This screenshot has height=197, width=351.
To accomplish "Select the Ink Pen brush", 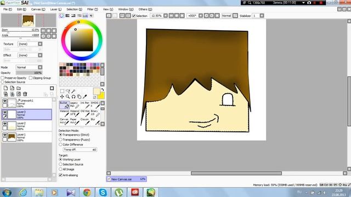I will (x=85, y=105).
